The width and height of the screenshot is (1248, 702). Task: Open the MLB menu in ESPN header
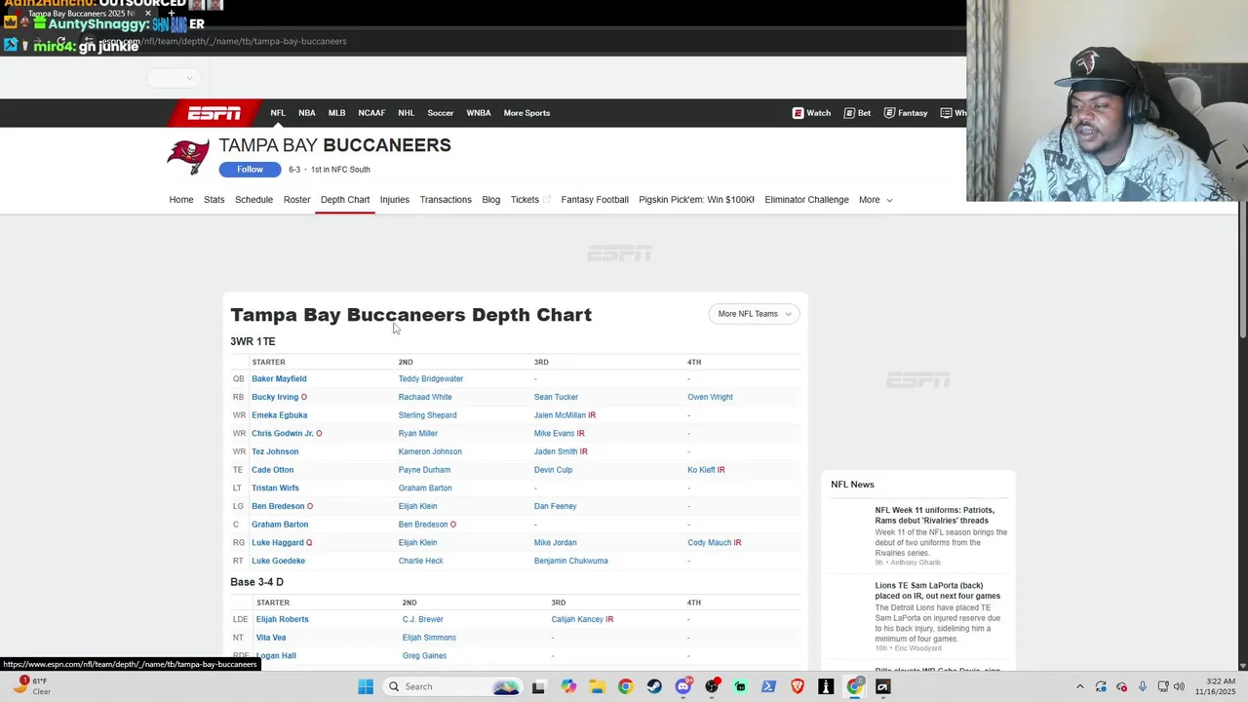point(336,113)
